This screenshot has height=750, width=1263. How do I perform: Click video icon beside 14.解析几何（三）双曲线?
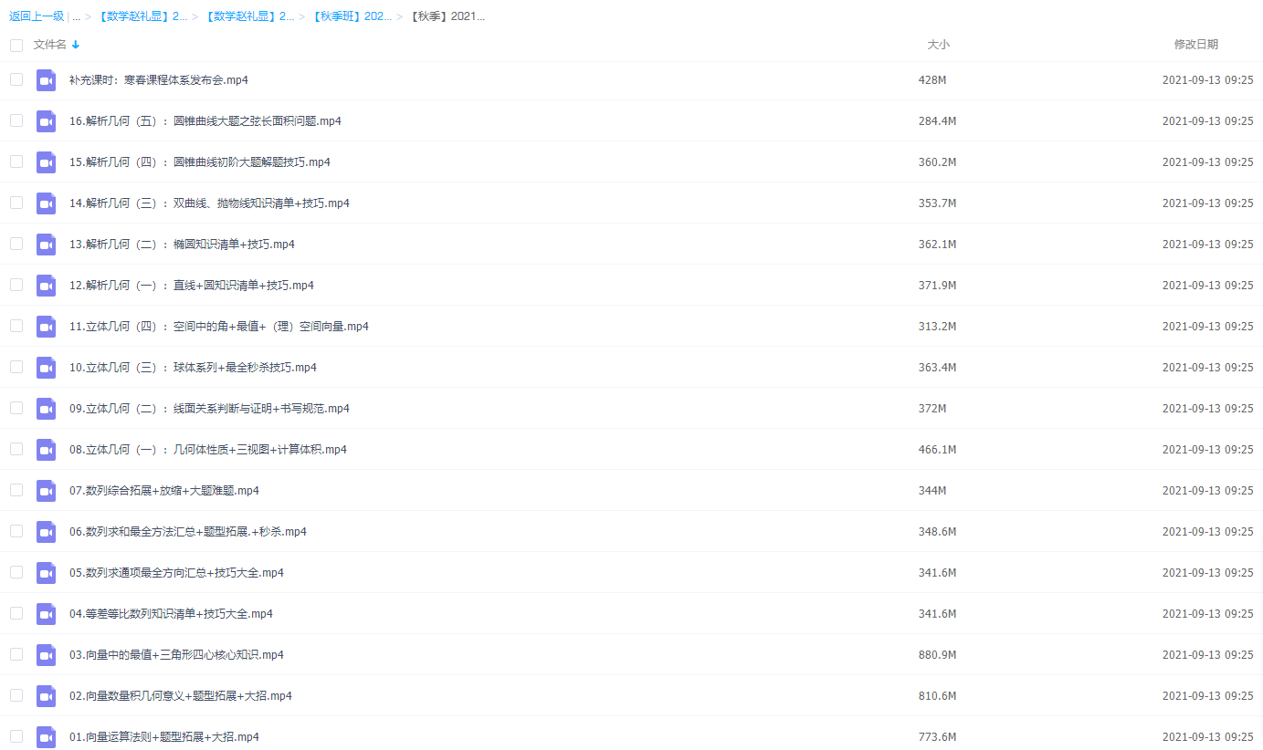pos(46,203)
